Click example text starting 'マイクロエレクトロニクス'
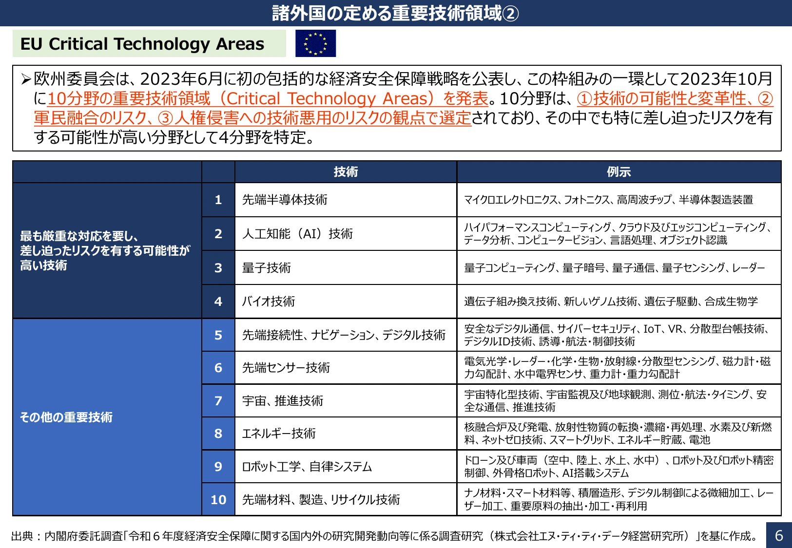This screenshot has height=548, width=792. tap(608, 200)
